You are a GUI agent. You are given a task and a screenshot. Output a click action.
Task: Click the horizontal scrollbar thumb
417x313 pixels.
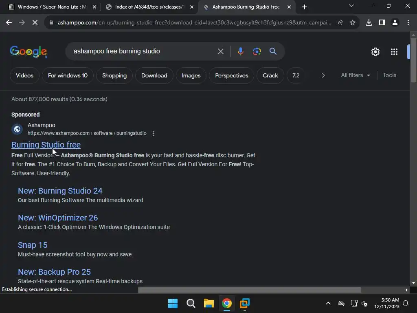[249, 290]
